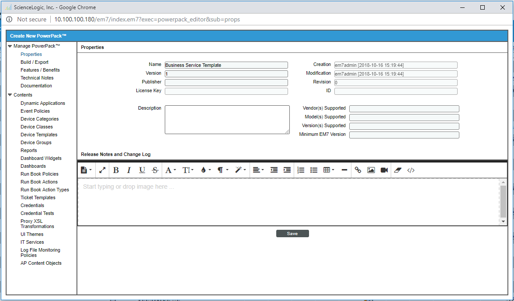Switch to code view in editor
The image size is (514, 301).
(x=411, y=170)
